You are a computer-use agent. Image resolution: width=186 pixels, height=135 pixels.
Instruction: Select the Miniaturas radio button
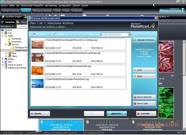tap(34, 34)
